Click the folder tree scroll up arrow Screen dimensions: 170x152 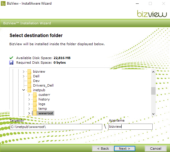pos(153,72)
